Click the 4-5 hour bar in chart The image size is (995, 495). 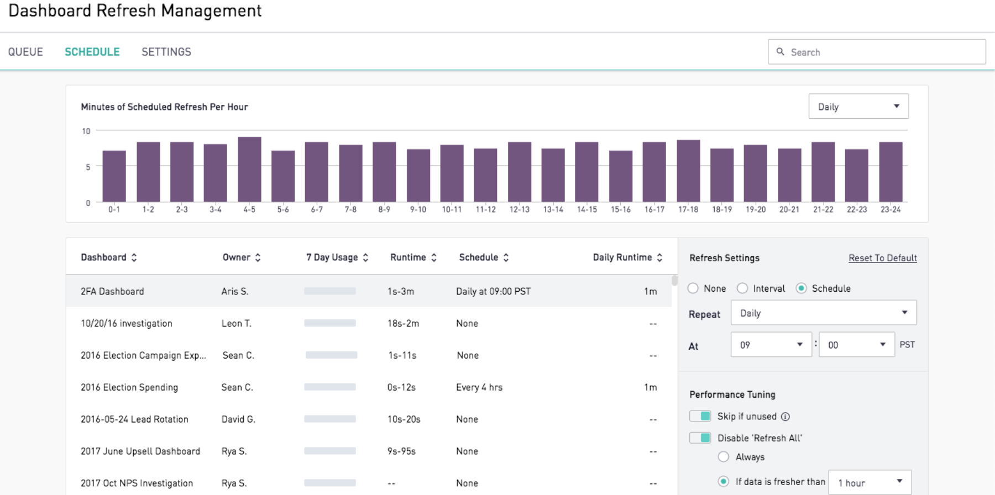tap(249, 170)
